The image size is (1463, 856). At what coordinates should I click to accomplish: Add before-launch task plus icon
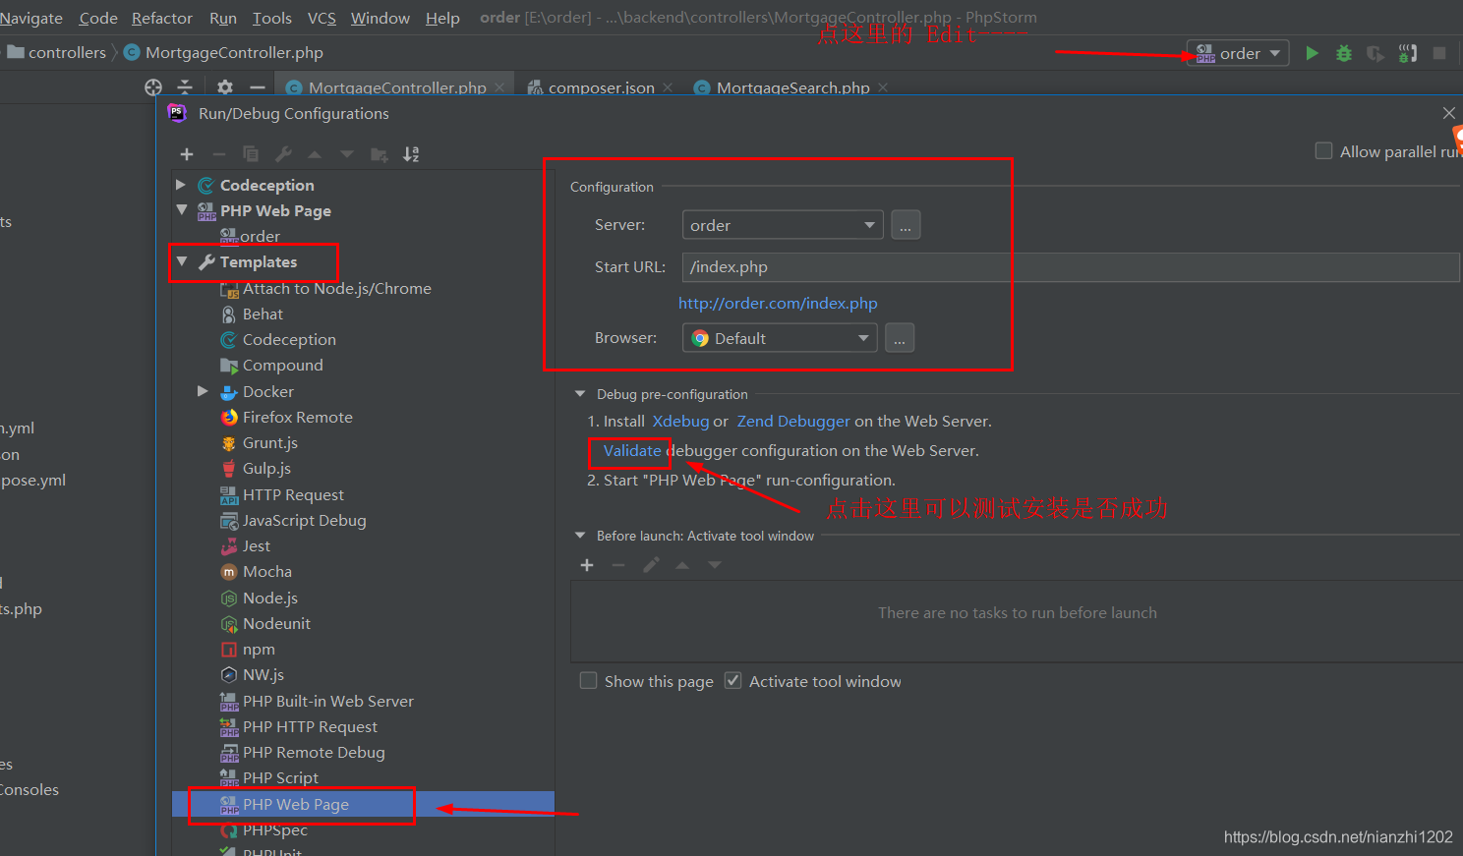pos(587,565)
